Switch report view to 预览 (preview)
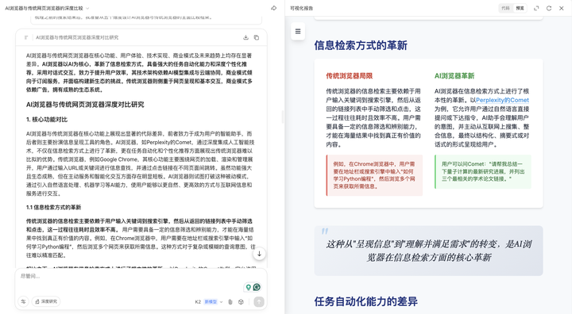This screenshot has width=572, height=314. click(520, 8)
